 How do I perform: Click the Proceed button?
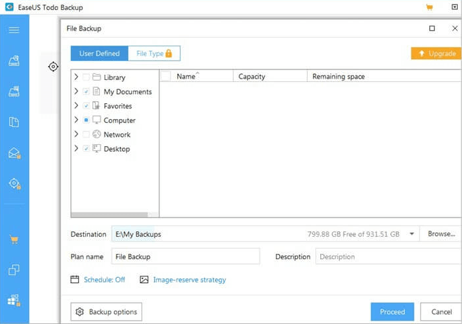392,312
